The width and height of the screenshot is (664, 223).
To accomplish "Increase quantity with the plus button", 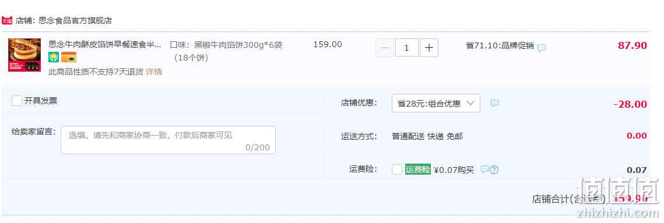I will point(429,48).
